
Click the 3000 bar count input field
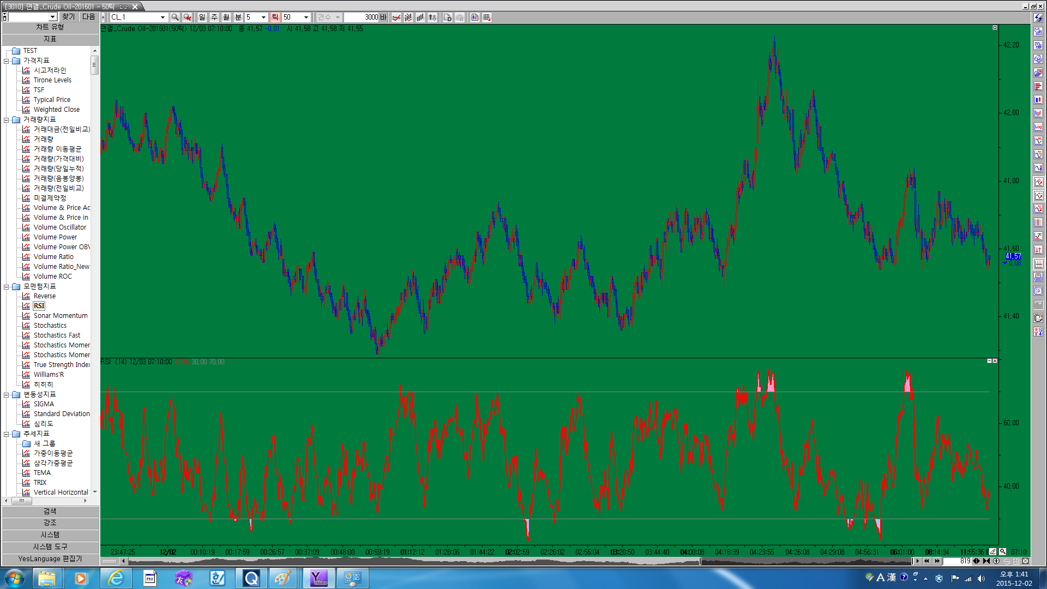(x=362, y=17)
